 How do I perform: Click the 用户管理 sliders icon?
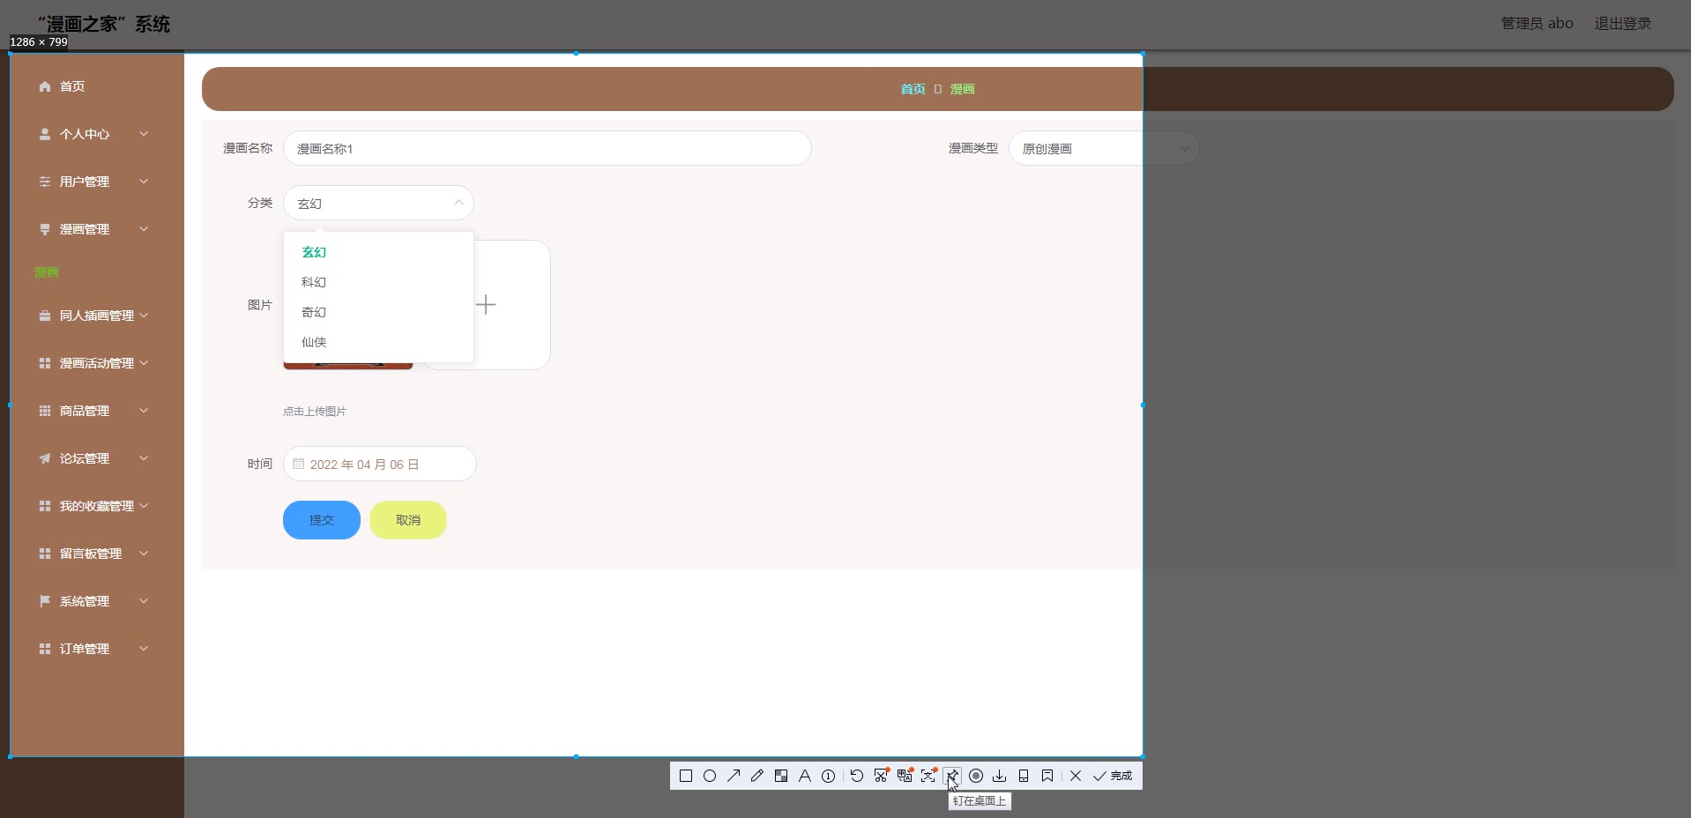click(x=45, y=182)
